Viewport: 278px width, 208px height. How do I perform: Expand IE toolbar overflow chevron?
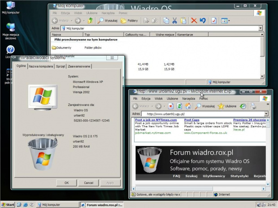click(x=268, y=104)
